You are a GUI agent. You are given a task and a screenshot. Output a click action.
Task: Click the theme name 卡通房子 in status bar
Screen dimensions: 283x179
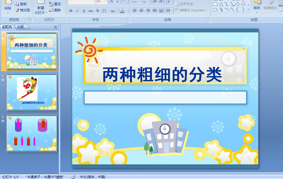[x=45, y=177]
